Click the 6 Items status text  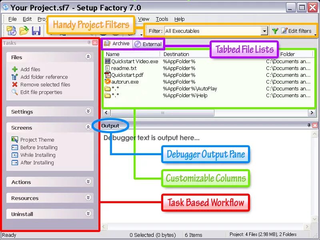tap(194, 235)
